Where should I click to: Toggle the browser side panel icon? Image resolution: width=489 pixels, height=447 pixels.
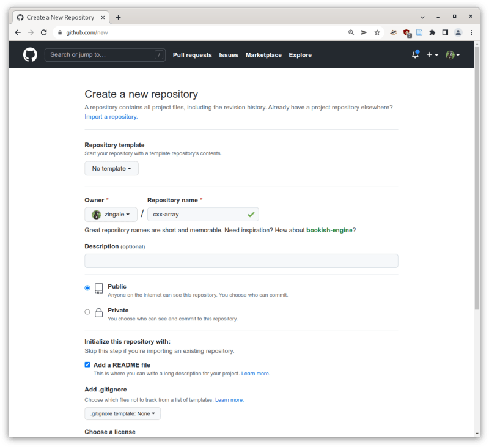[445, 32]
